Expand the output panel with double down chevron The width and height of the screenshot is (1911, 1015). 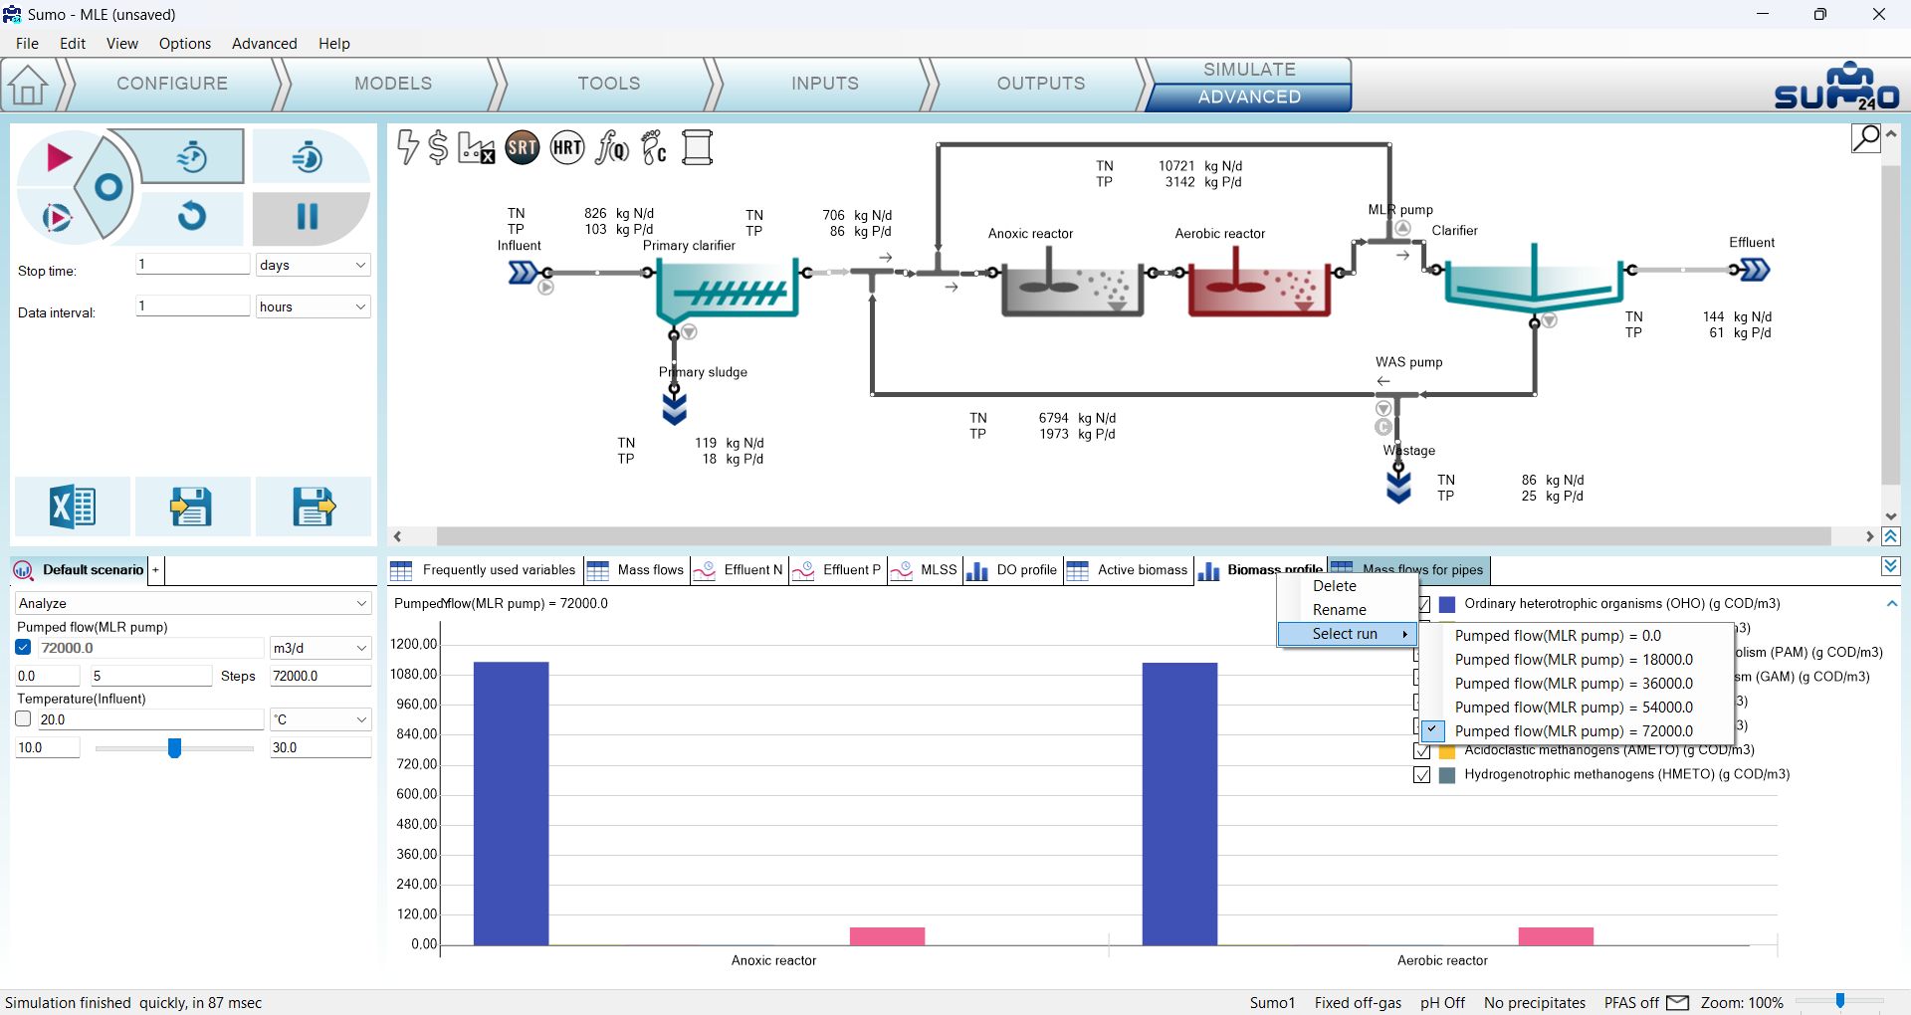(1891, 566)
